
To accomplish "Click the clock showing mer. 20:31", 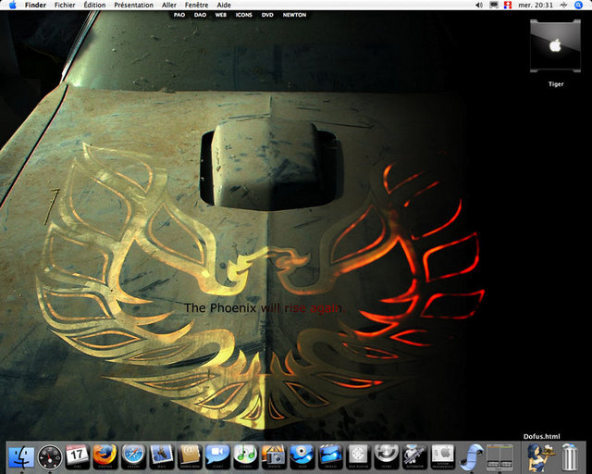I will tap(536, 5).
